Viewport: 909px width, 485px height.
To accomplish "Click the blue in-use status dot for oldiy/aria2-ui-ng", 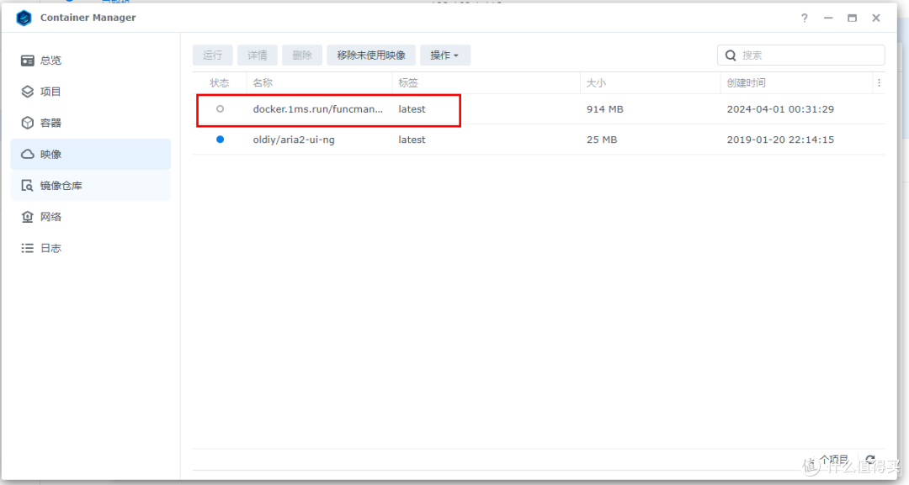I will [220, 140].
